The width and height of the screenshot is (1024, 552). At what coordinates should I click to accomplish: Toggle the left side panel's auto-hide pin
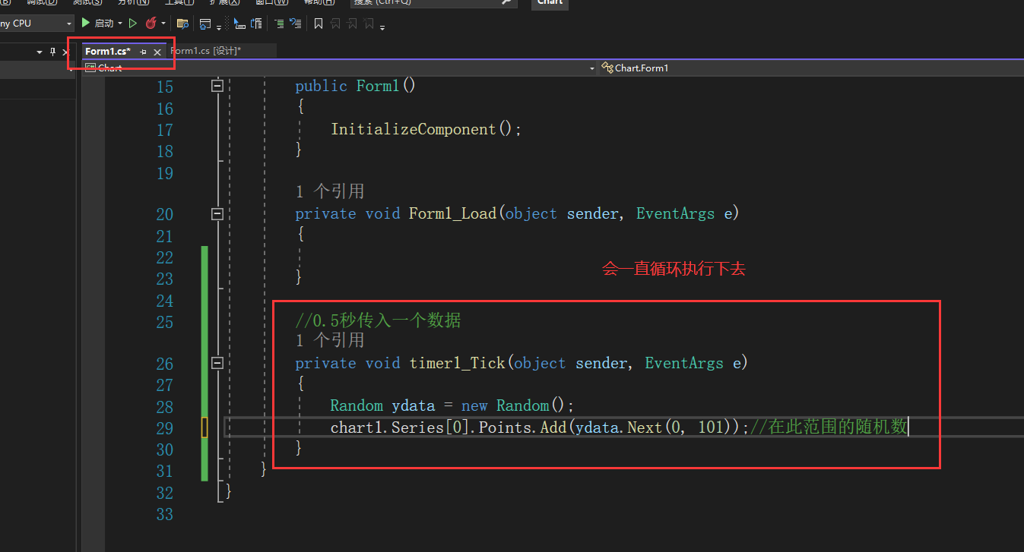[52, 52]
